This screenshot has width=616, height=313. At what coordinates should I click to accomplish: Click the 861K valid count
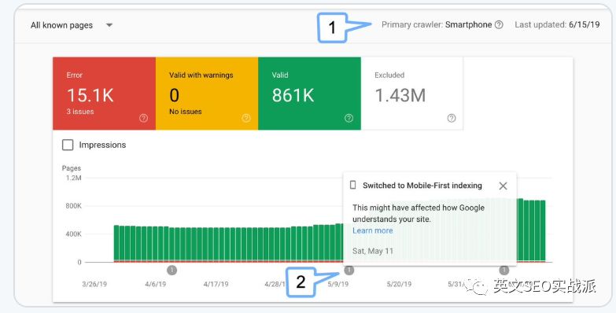pos(293,95)
